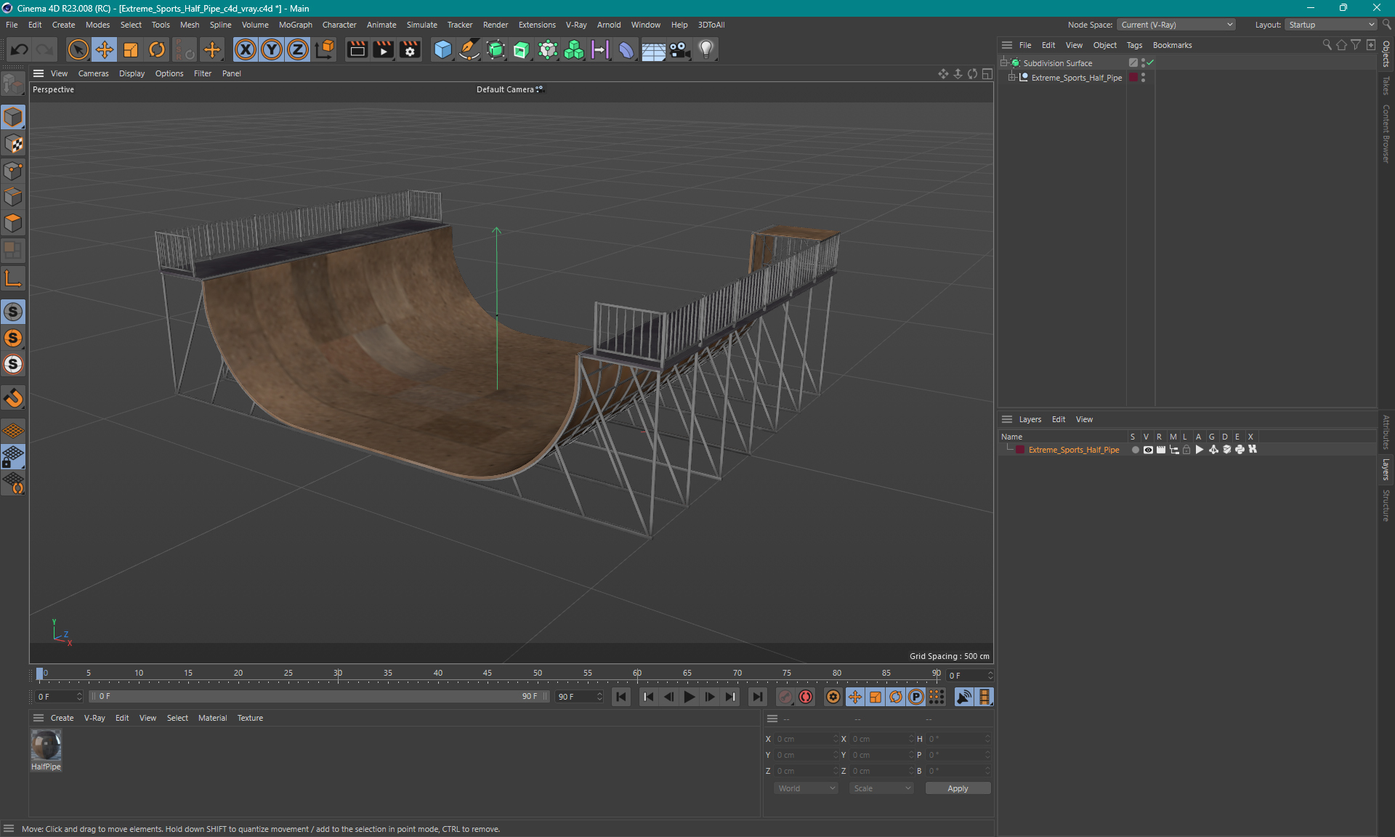Click Extreme_Sports_Half_Pipe layer color swatch
The width and height of the screenshot is (1395, 837).
coord(1020,450)
